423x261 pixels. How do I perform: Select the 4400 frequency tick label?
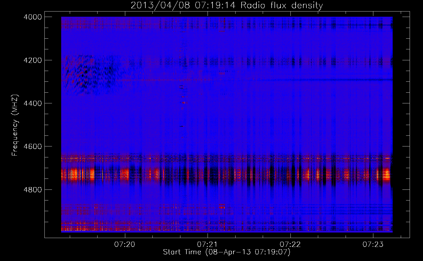pos(33,103)
